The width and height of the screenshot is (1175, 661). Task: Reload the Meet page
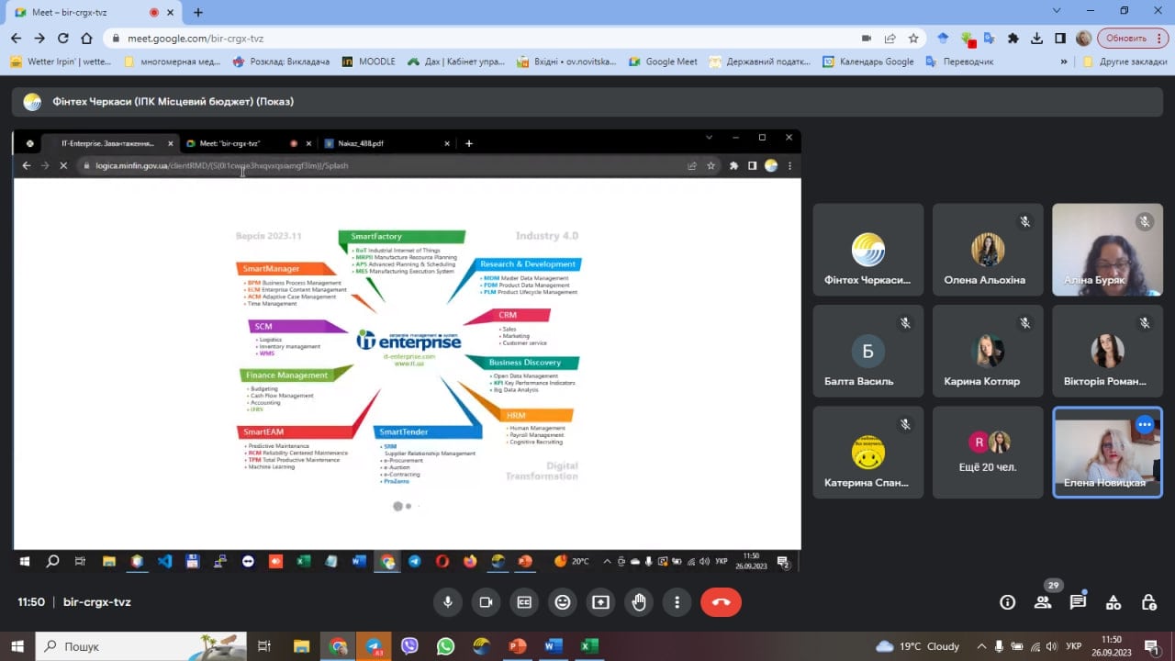click(x=63, y=39)
